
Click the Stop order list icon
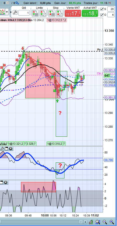(x=52, y=13)
